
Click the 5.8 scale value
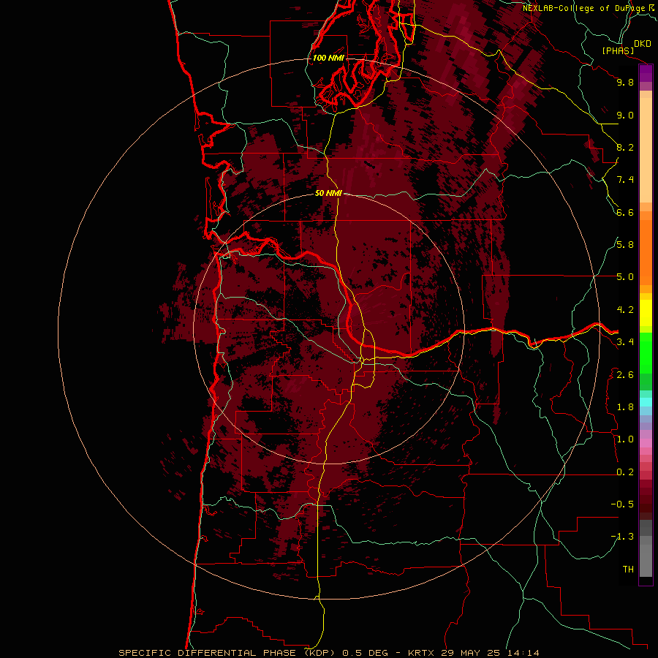pyautogui.click(x=625, y=245)
